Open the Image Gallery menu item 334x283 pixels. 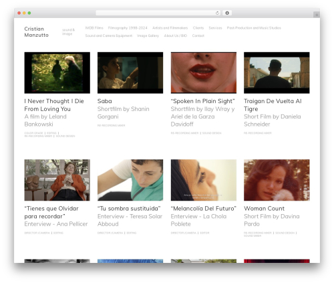point(148,35)
